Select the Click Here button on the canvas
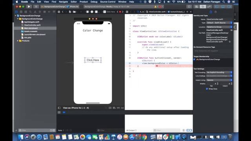The width and height of the screenshot is (251, 141). point(93,60)
